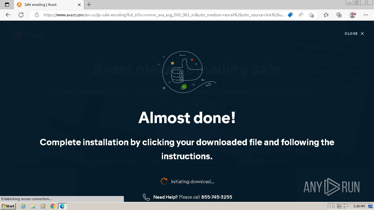Open Collections icon

pyautogui.click(x=339, y=15)
